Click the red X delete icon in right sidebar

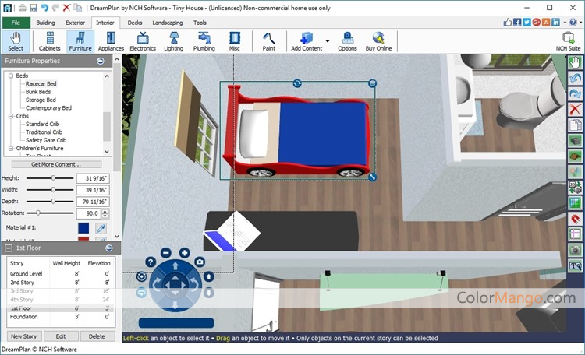pyautogui.click(x=575, y=109)
